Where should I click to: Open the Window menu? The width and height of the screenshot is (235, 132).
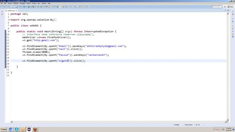coord(44,3)
